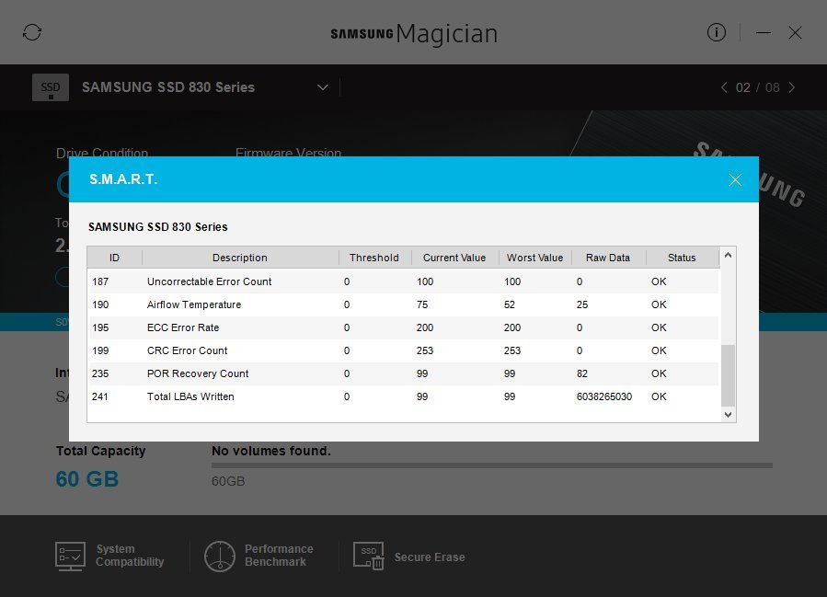Click the Status column header
Screen dimensions: 827x597
pyautogui.click(x=682, y=258)
